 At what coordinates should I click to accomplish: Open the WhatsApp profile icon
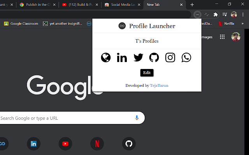tap(186, 57)
